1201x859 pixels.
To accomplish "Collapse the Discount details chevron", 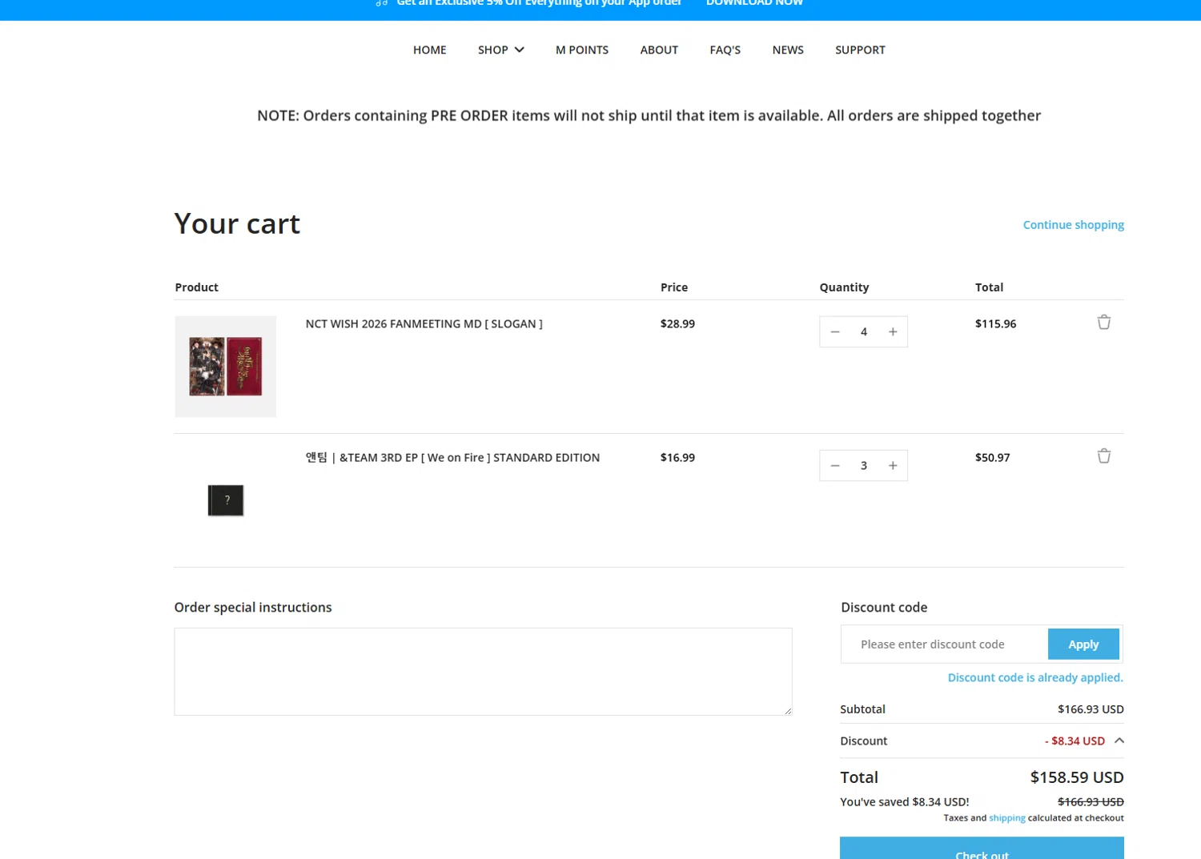I will tap(1119, 741).
